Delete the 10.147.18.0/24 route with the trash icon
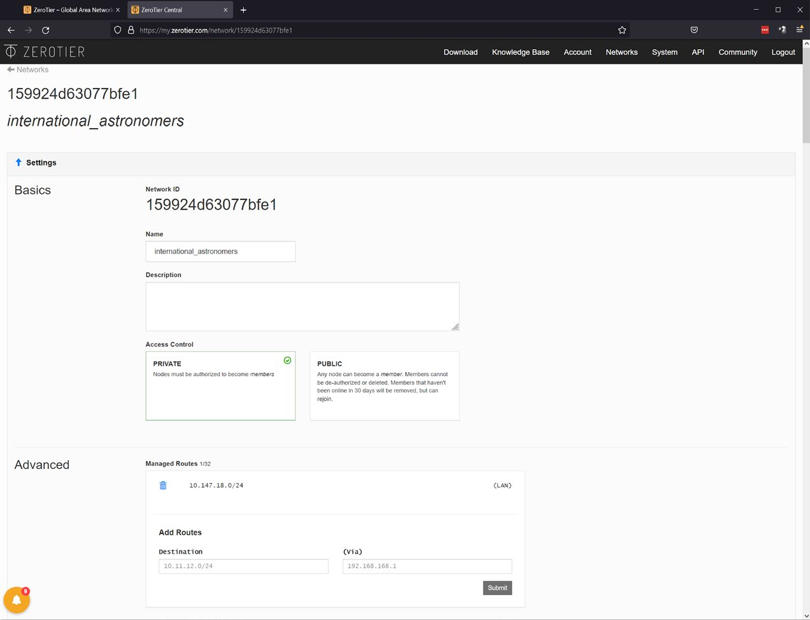This screenshot has height=620, width=810. [163, 486]
